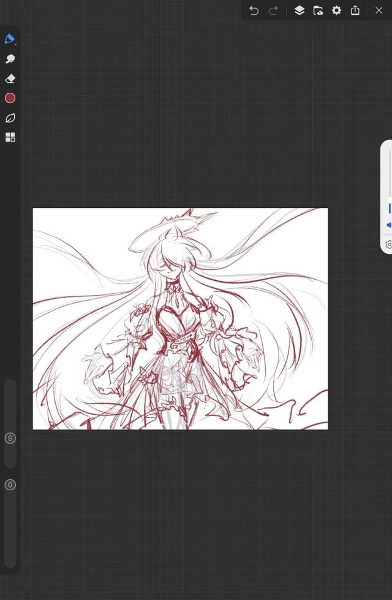Open canvas settings gear in top toolbar

(x=336, y=10)
